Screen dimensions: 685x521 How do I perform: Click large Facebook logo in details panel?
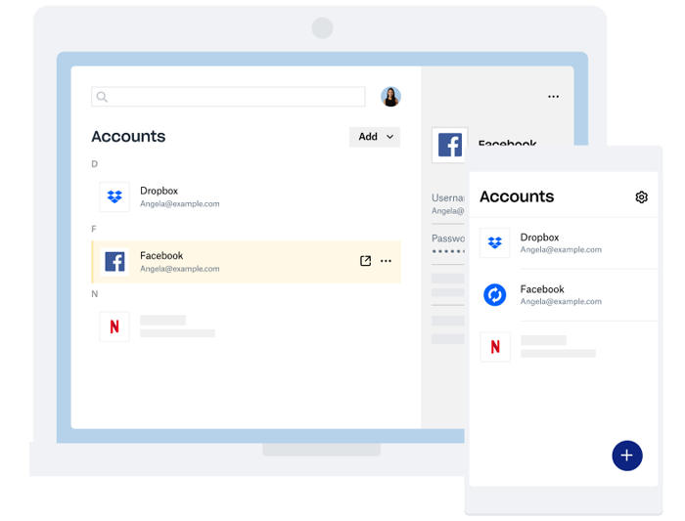pos(449,145)
